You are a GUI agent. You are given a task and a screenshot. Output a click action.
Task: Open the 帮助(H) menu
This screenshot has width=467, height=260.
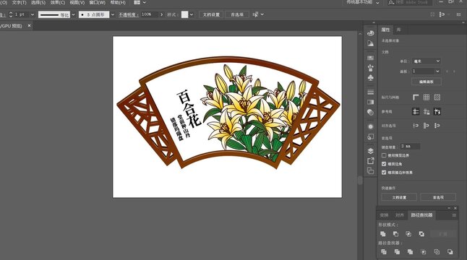(118, 2)
